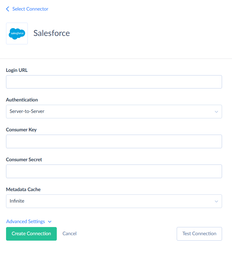This screenshot has height=253, width=232.
Task: Click the Advanced Settings chevron icon
Action: click(50, 221)
